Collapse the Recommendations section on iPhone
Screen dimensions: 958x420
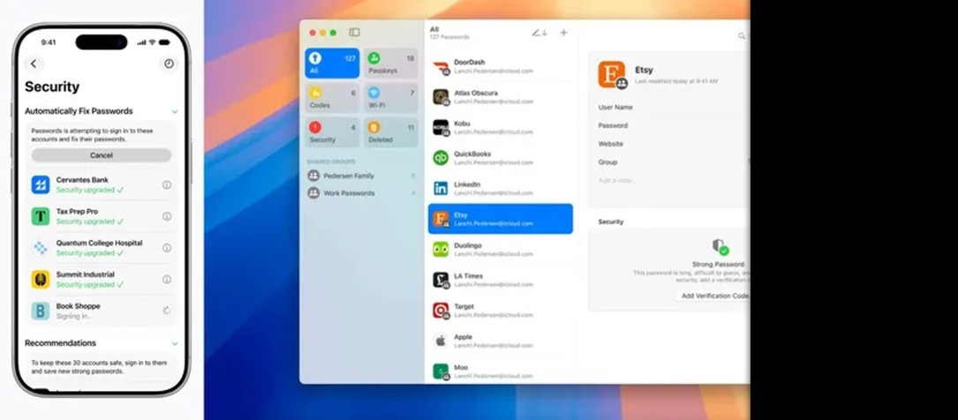click(175, 344)
